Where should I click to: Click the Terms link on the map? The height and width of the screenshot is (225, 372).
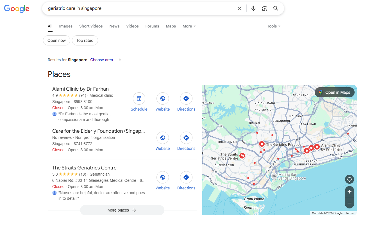click(x=350, y=213)
